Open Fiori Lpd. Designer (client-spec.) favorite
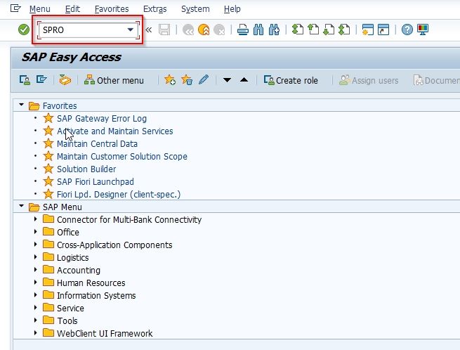The image size is (460, 350). [119, 195]
